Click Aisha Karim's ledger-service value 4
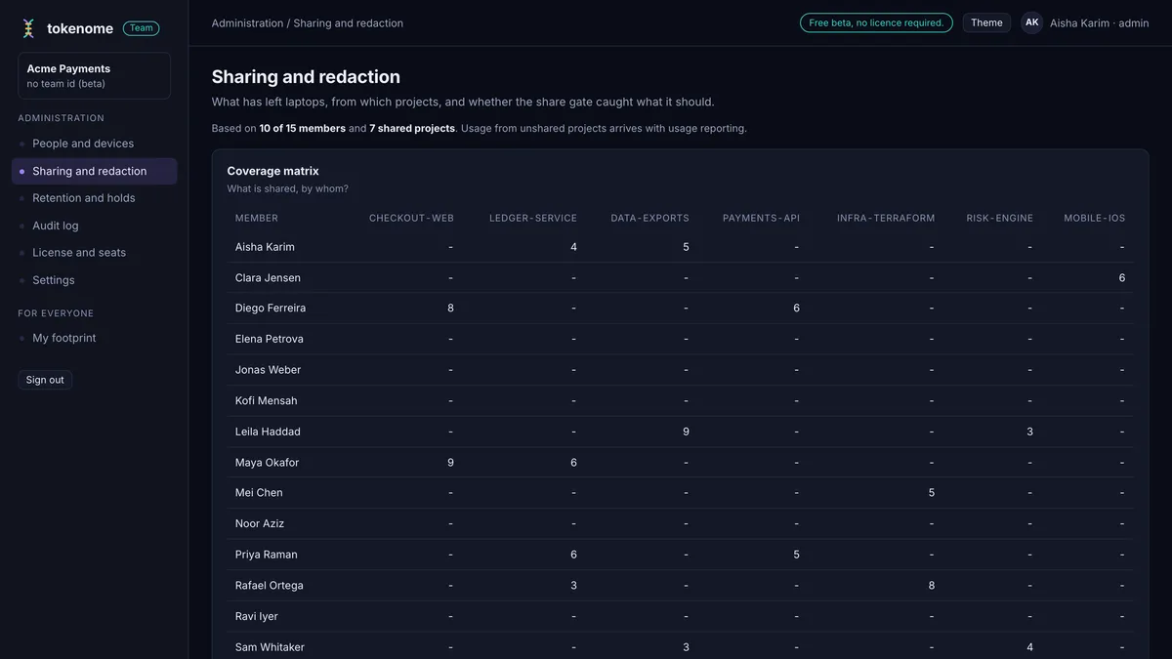Viewport: 1172px width, 659px height. [573, 247]
